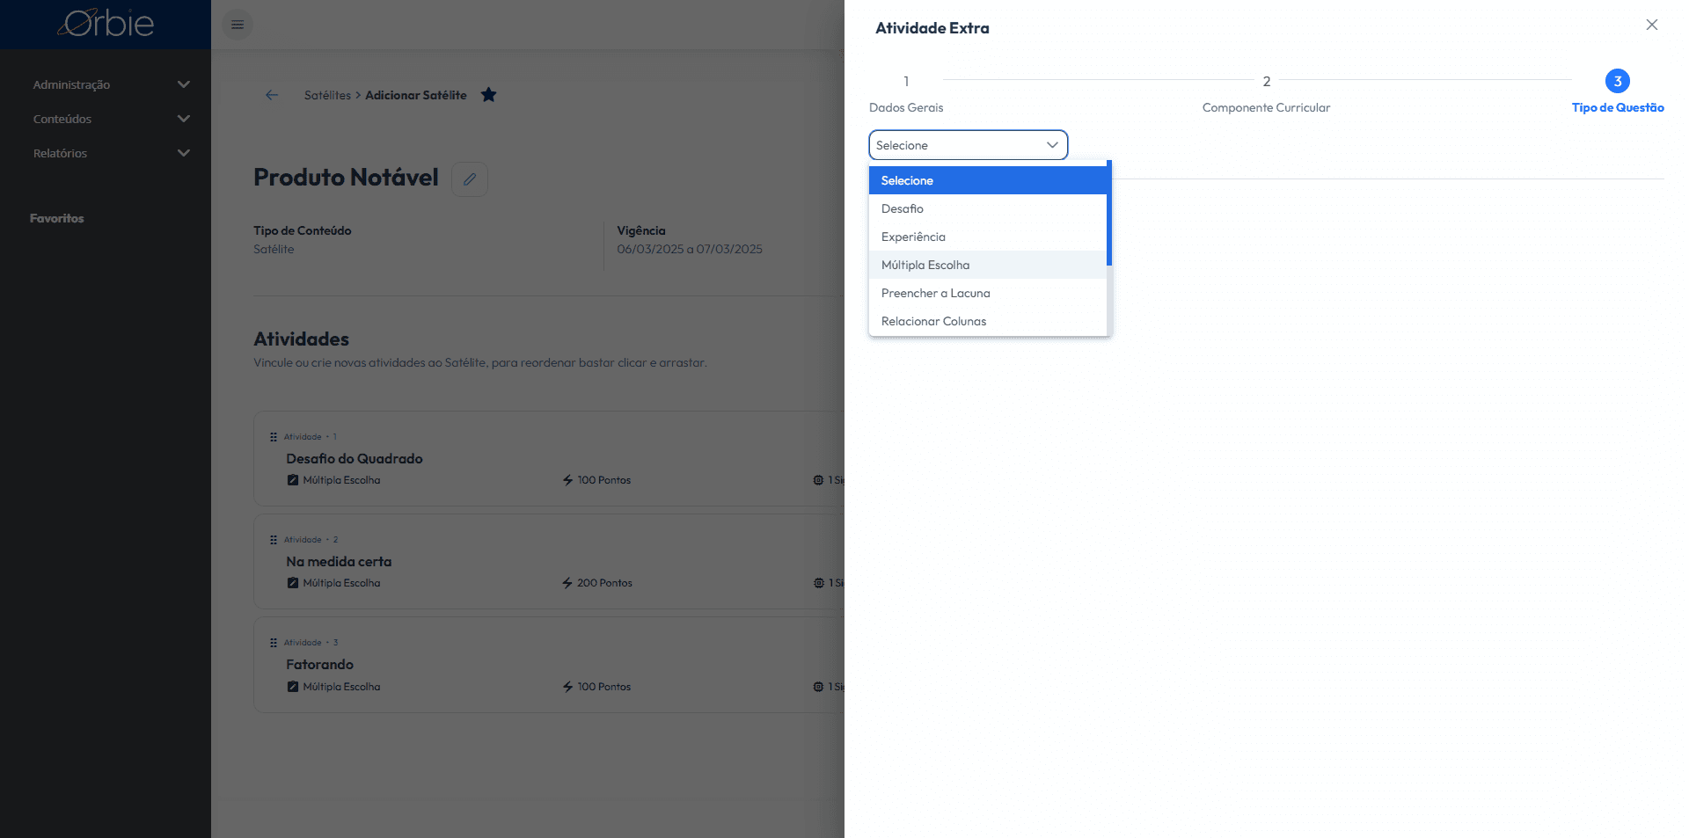Click drag handle of Atividade 1 Desafio do Quadrado
This screenshot has width=1689, height=838.
pyautogui.click(x=274, y=437)
